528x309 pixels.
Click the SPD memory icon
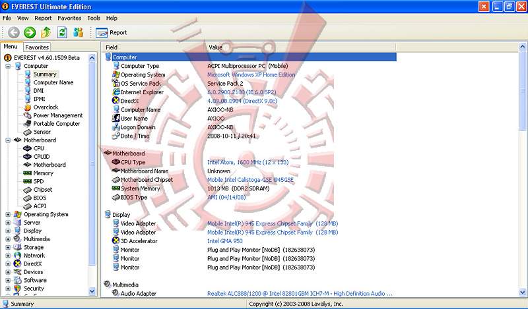click(x=27, y=181)
